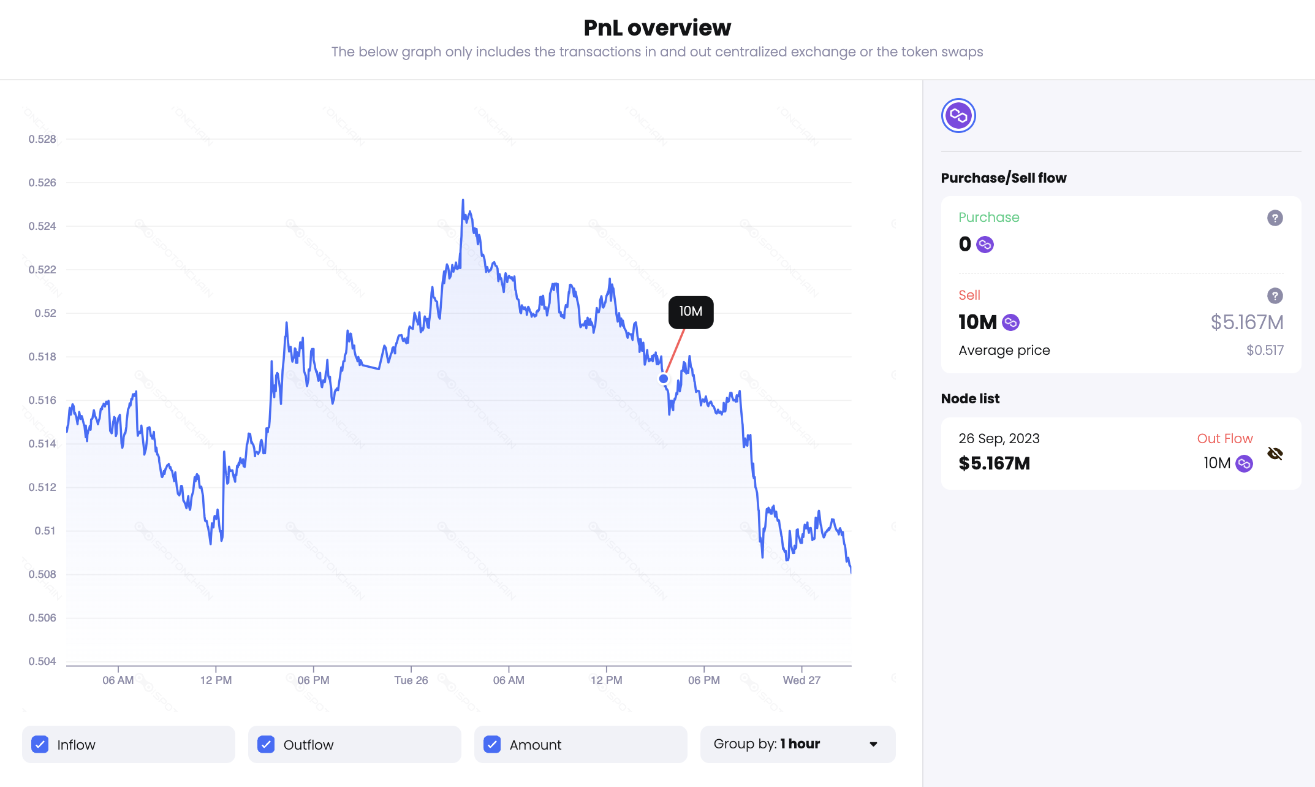This screenshot has width=1315, height=787.
Task: Click the Purchase label in the flow card
Action: point(988,217)
